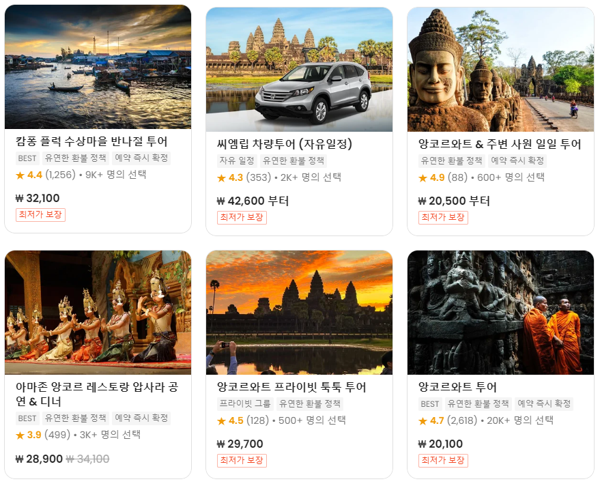Open the orange-robed monks temple image
600x486 pixels.
pos(500,313)
